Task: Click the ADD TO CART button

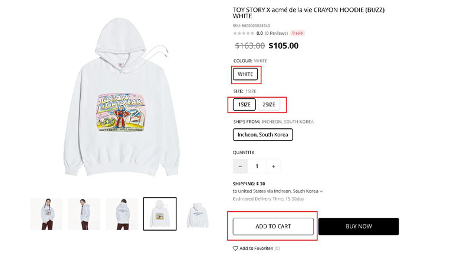Action: [x=273, y=227]
